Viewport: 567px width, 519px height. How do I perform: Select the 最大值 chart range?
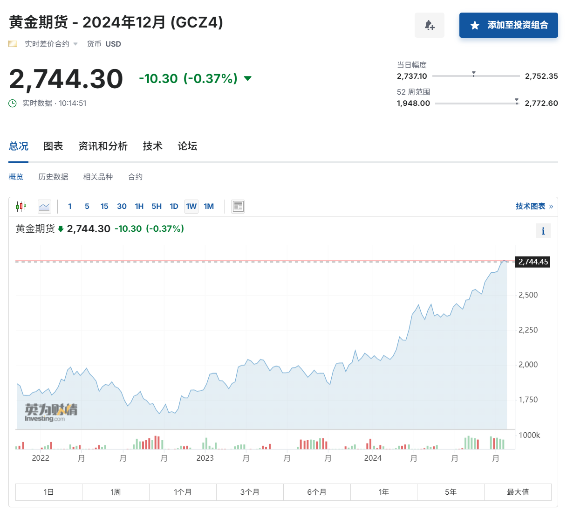tap(517, 491)
